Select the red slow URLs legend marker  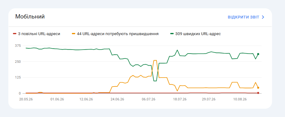click(15, 34)
